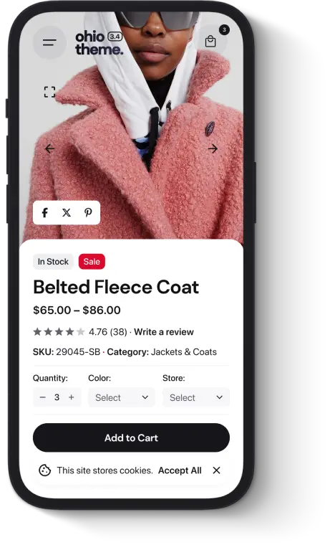Open the hamburger menu
Screen dimensions: 335x545
pyautogui.click(x=49, y=42)
